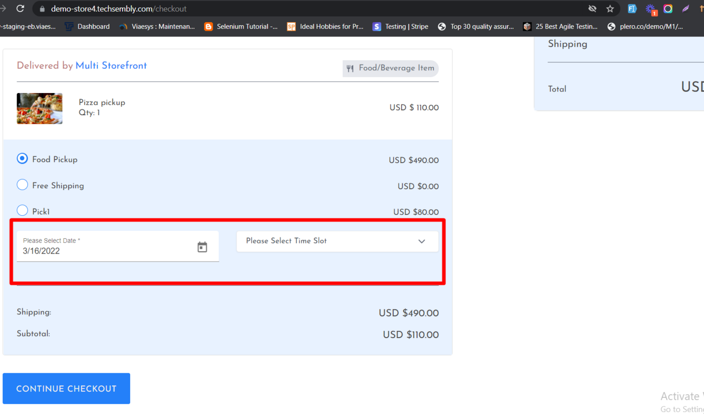The height and width of the screenshot is (416, 704).
Task: Click the Pizza pickup product name
Action: click(x=102, y=103)
